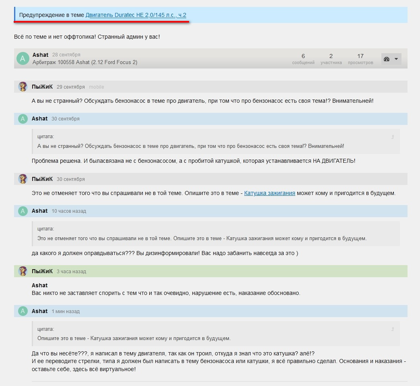Click the mobile label on ПыЖиК's post
This screenshot has height=386, width=420.
(97, 87)
